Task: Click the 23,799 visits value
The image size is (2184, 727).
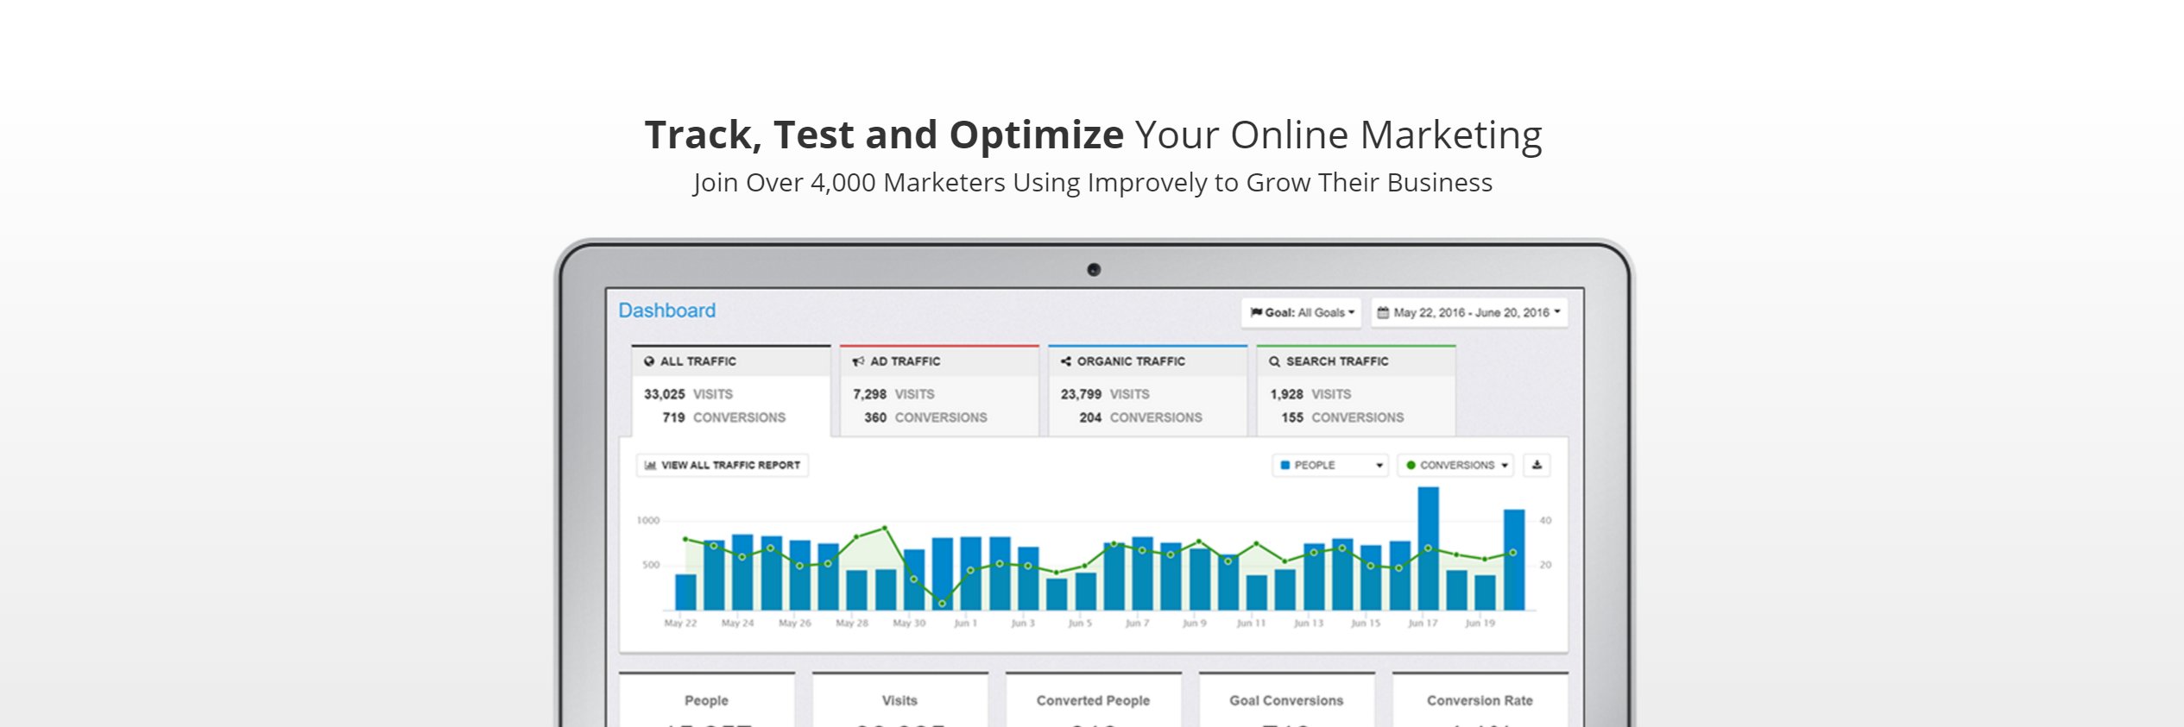Action: pyautogui.click(x=1082, y=394)
